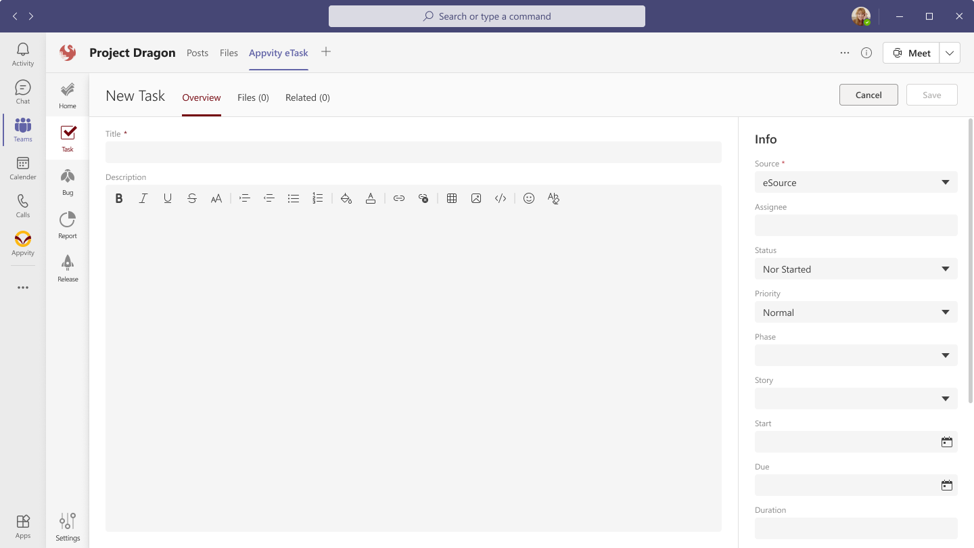Image resolution: width=974 pixels, height=548 pixels.
Task: Toggle bold formatting in the description editor
Action: point(119,198)
